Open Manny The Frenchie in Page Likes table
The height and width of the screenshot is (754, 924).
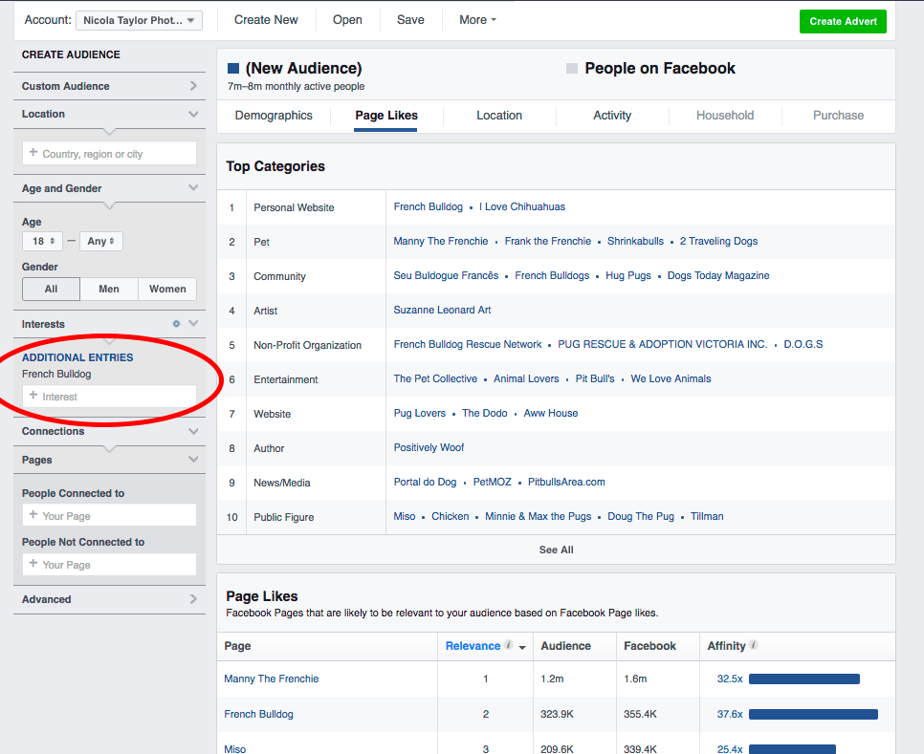tap(271, 679)
